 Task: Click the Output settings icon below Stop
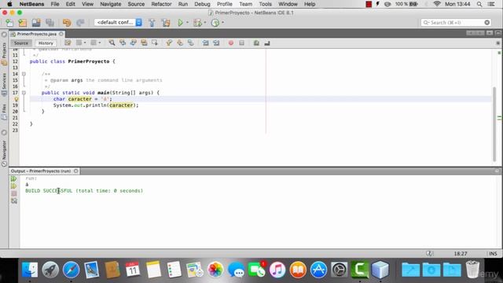point(14,201)
